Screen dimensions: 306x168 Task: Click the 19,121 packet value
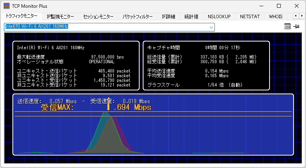click(115, 85)
